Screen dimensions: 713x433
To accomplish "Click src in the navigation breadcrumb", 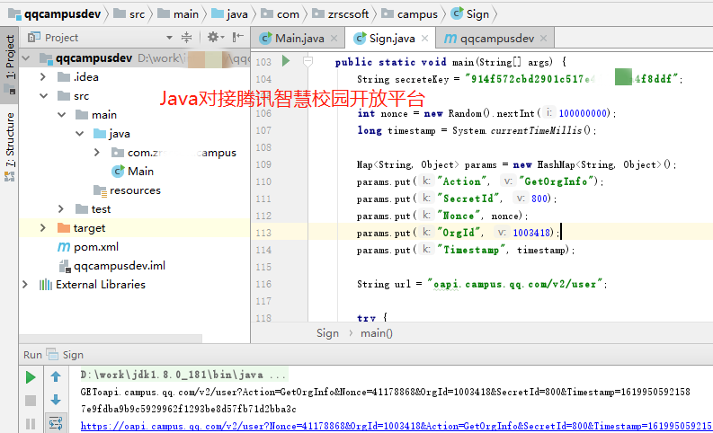I will tap(129, 14).
